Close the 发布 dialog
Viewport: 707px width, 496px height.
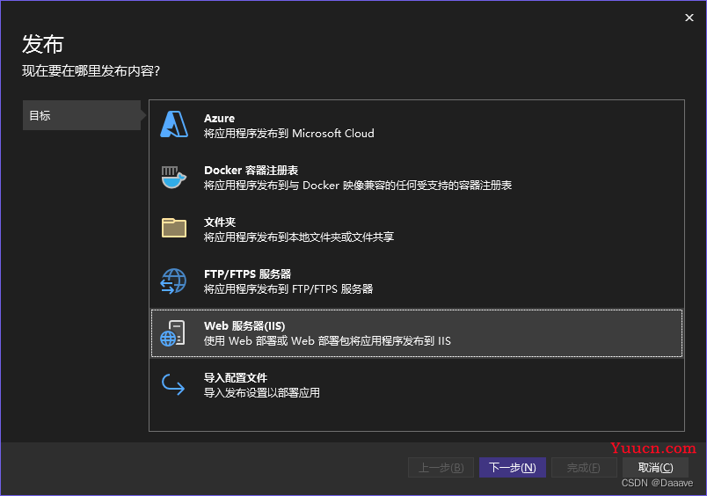coord(689,18)
